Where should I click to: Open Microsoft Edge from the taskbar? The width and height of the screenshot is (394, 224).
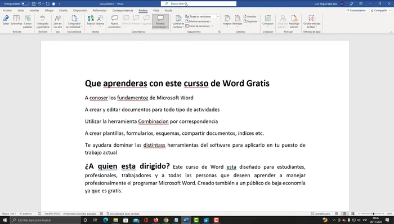click(x=106, y=220)
